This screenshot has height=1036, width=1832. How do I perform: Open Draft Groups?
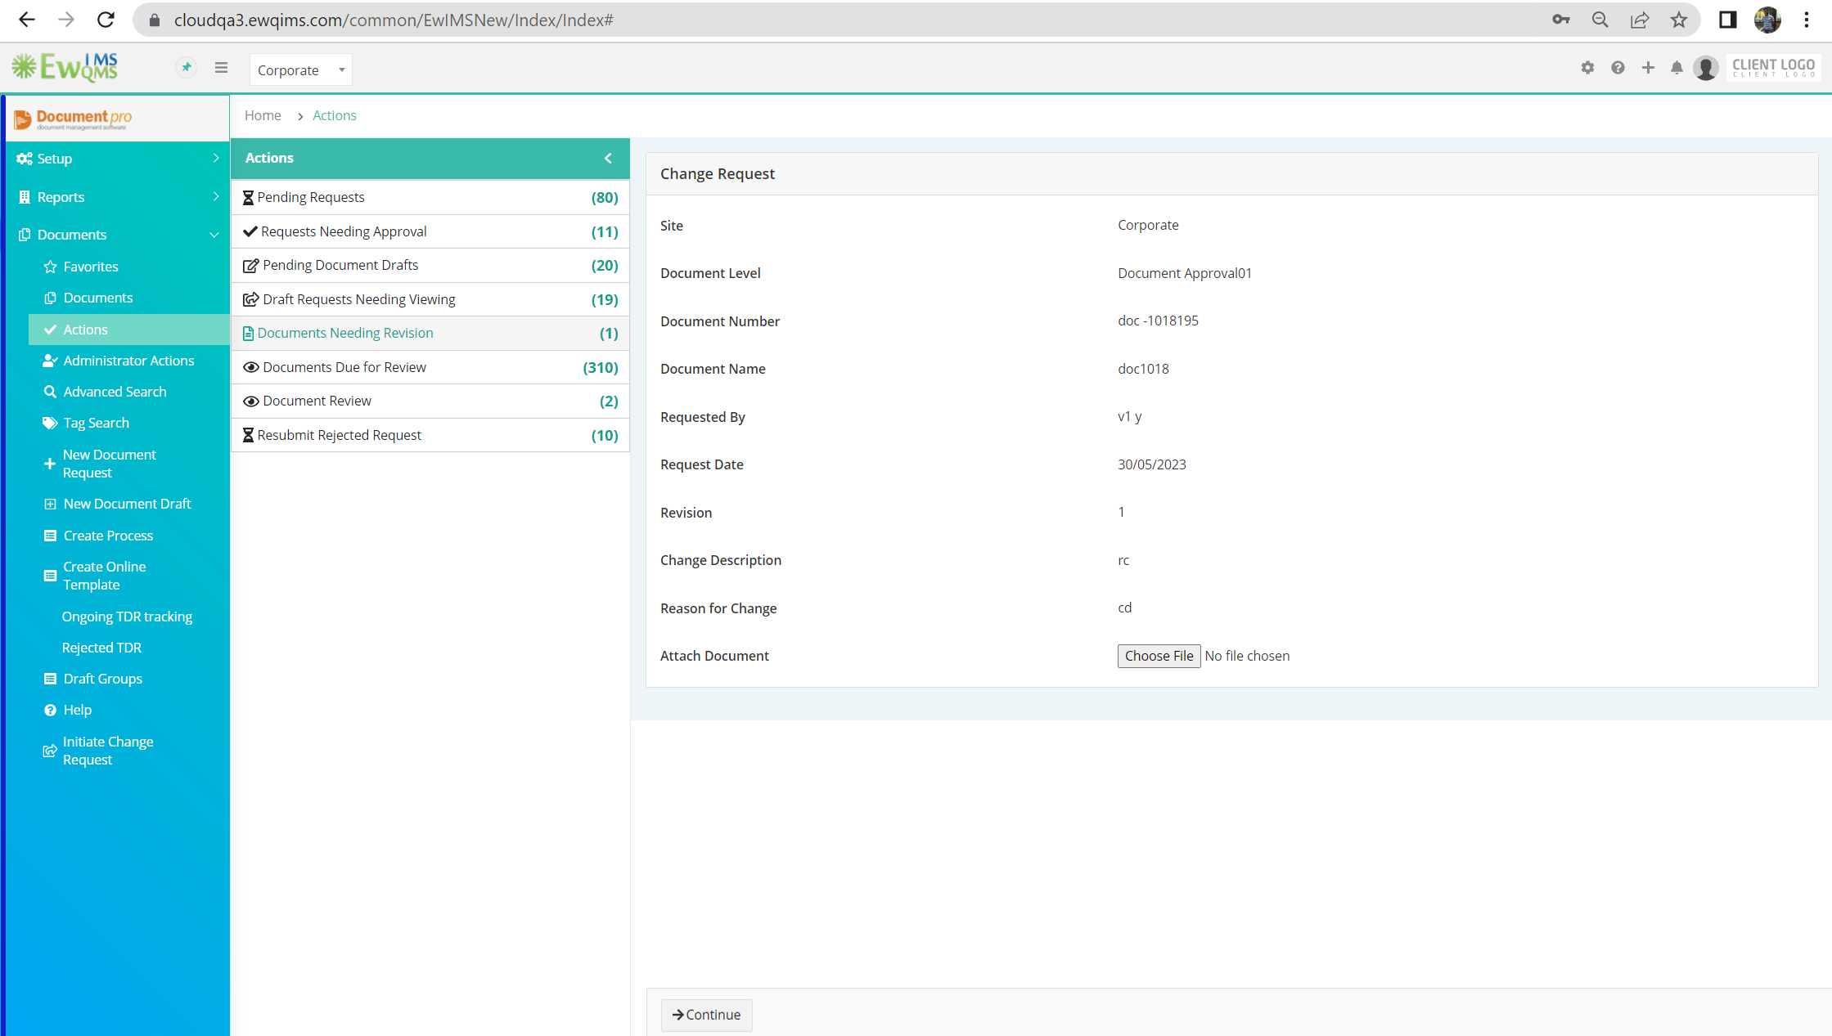pyautogui.click(x=102, y=679)
